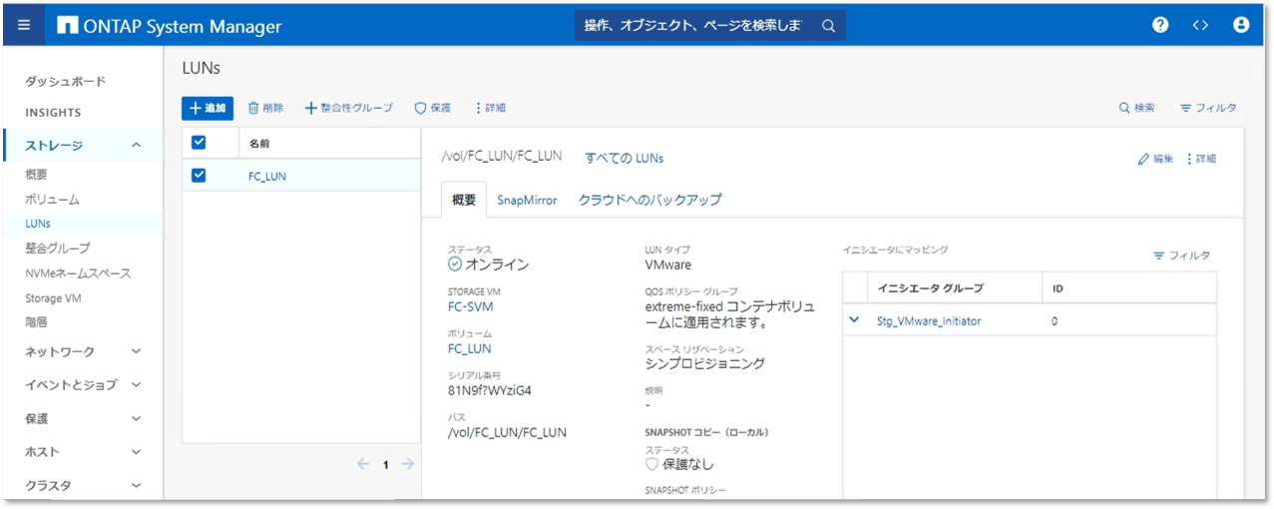Image resolution: width=1274 pixels, height=509 pixels.
Task: Toggle the FC_LUN row checkbox
Action: [199, 176]
